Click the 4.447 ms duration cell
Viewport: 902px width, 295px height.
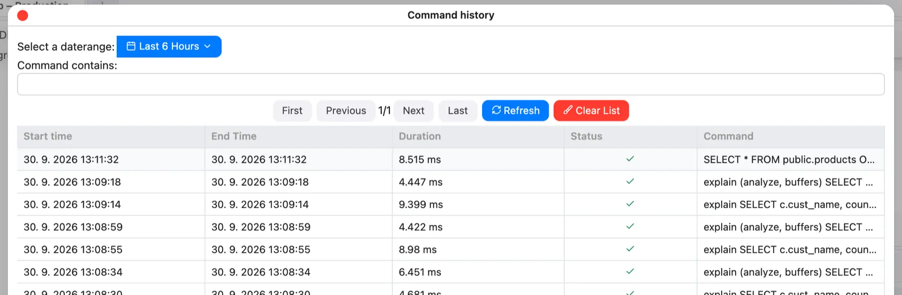(478, 182)
